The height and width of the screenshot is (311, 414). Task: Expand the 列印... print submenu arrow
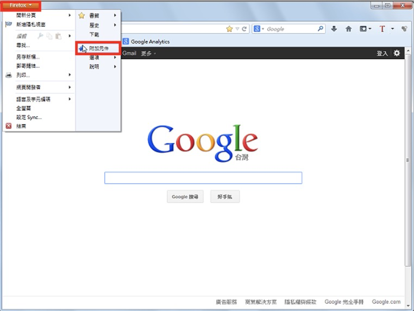70,75
